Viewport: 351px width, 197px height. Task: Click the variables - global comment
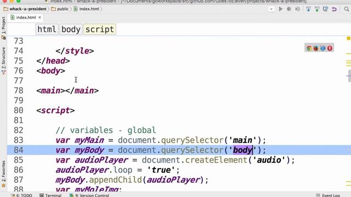coord(106,130)
